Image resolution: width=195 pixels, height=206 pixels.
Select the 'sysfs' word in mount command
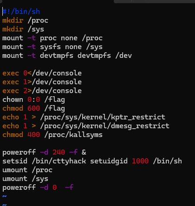[50, 47]
